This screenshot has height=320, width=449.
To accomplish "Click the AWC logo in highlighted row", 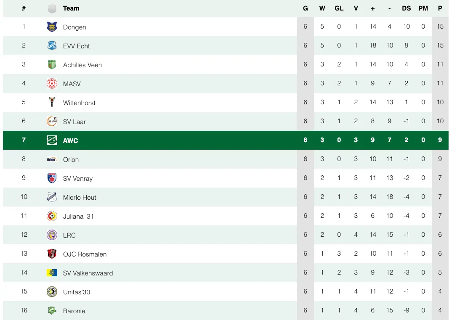I will pyautogui.click(x=52, y=140).
